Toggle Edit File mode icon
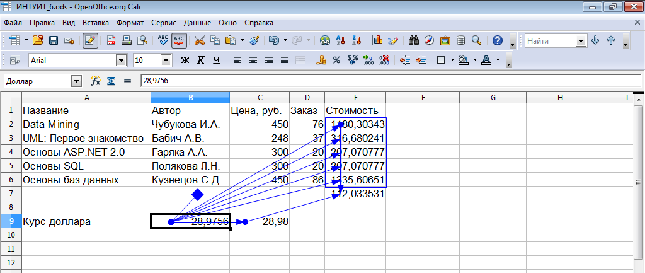645x273 pixels. tap(90, 40)
